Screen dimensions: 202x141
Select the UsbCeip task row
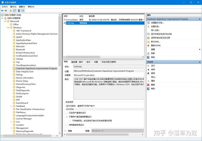tap(104, 23)
